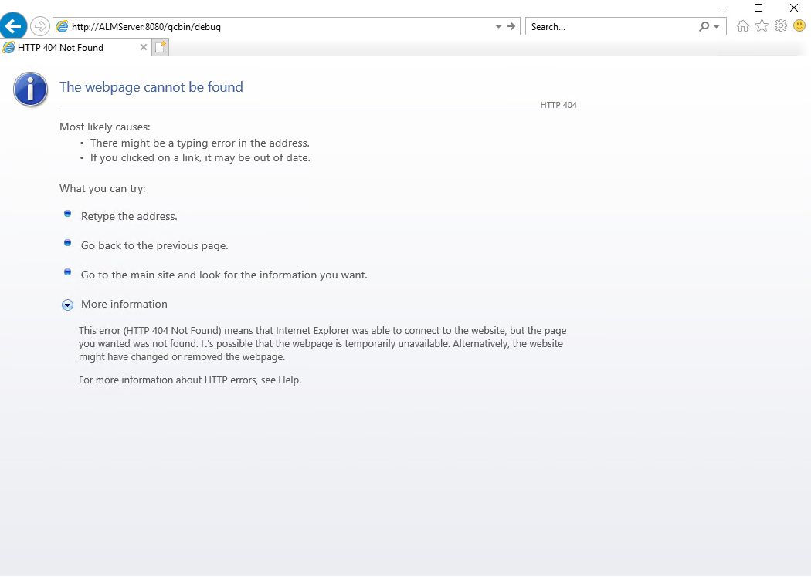Click the Internet Explorer icon on the tab
Screen dimensions: 811x577
pos(8,47)
